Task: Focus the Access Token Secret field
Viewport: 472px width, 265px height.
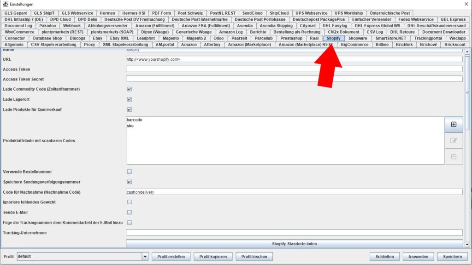Action: click(x=294, y=79)
